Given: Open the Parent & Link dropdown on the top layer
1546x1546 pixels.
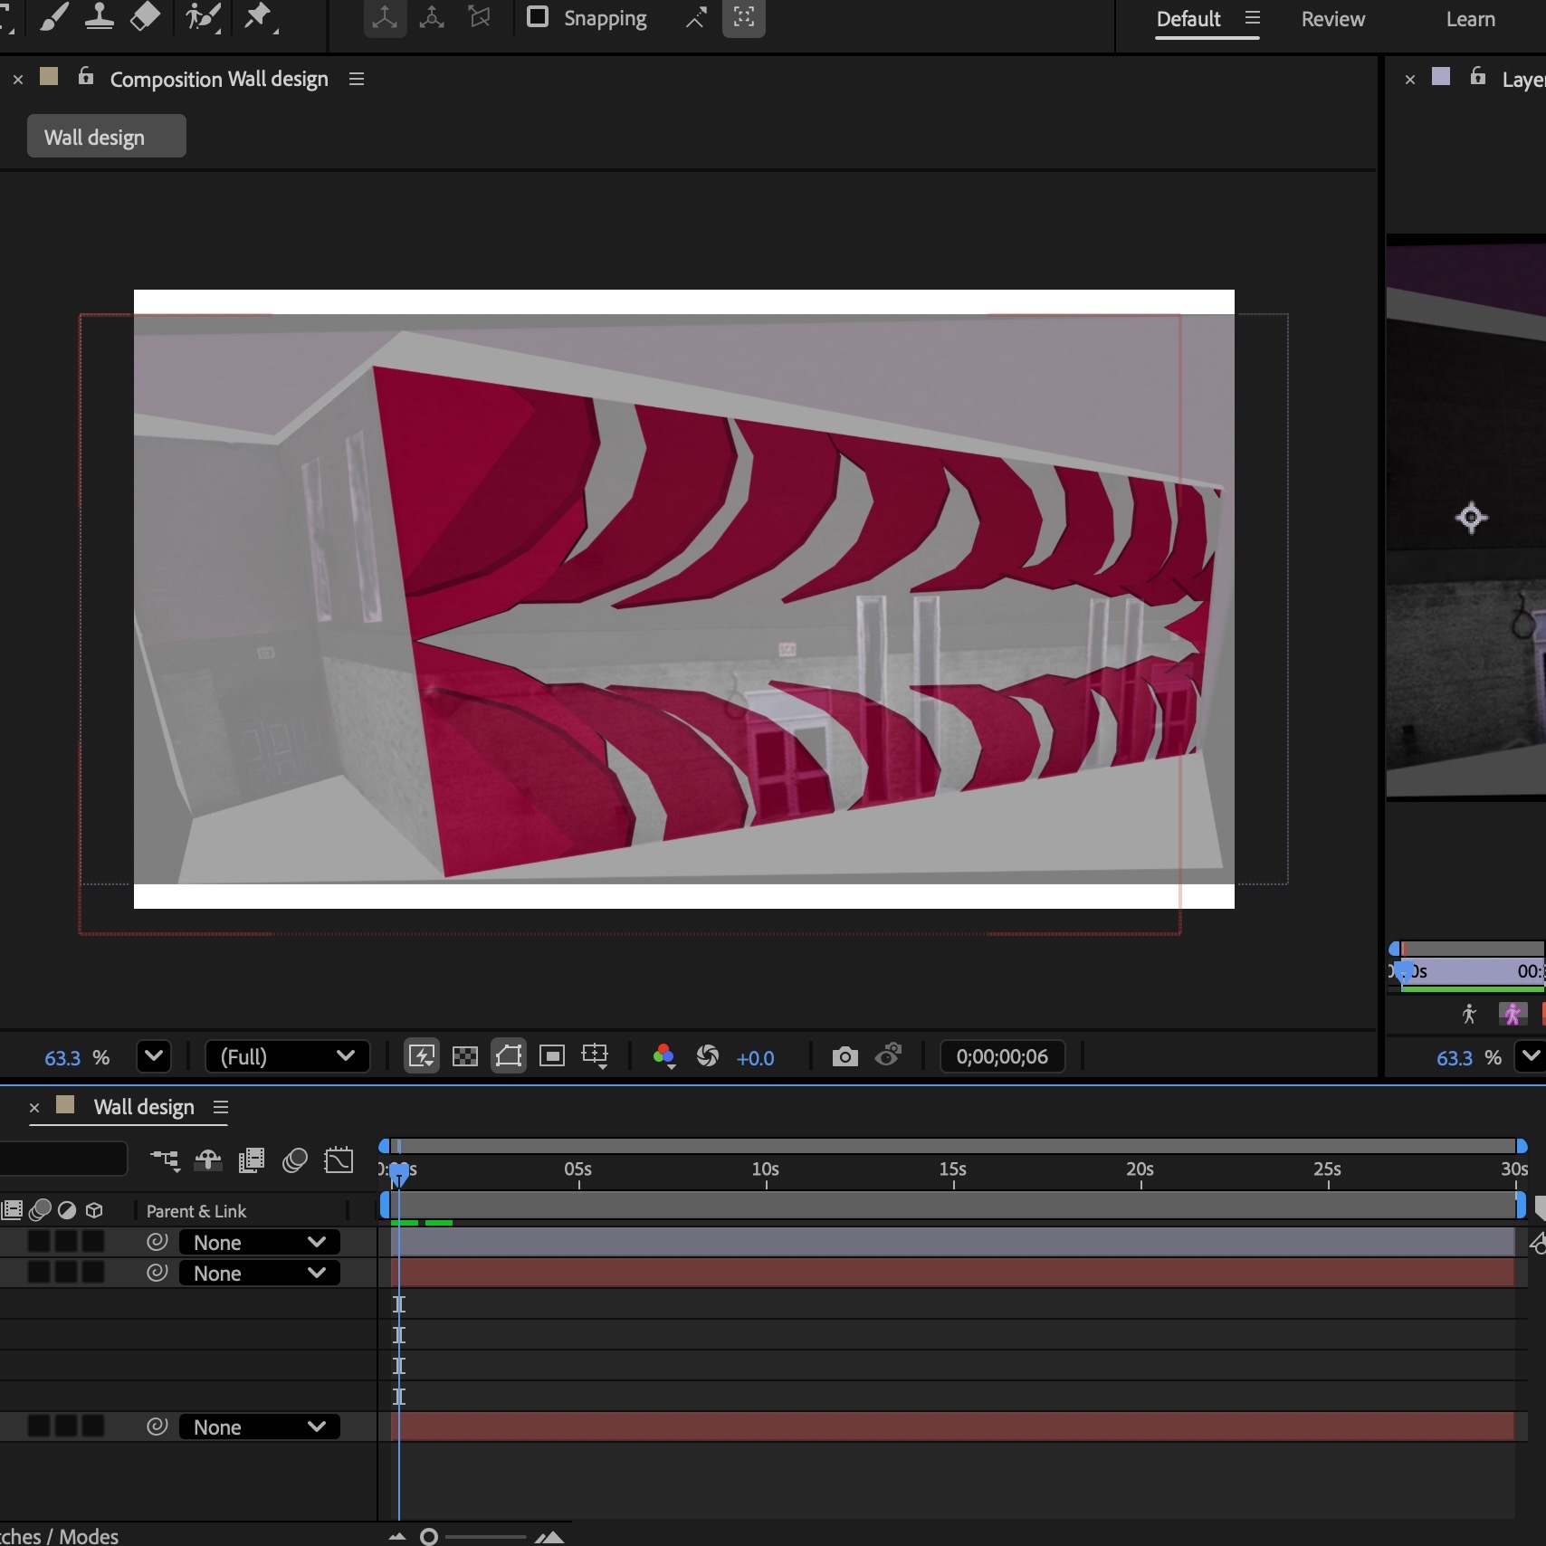Looking at the screenshot, I should click(259, 1242).
